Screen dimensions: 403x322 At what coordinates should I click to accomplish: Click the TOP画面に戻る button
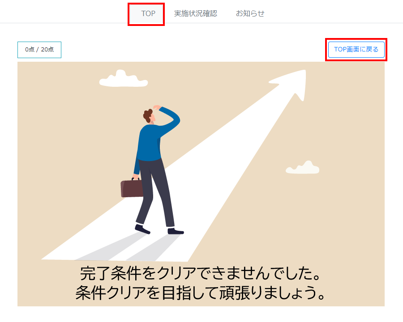356,49
